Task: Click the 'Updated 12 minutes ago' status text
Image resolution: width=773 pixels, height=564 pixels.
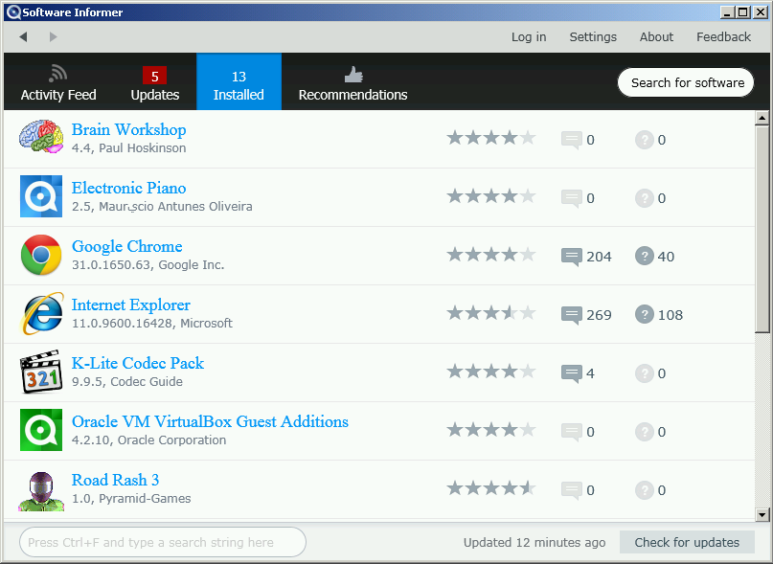Action: pos(534,542)
